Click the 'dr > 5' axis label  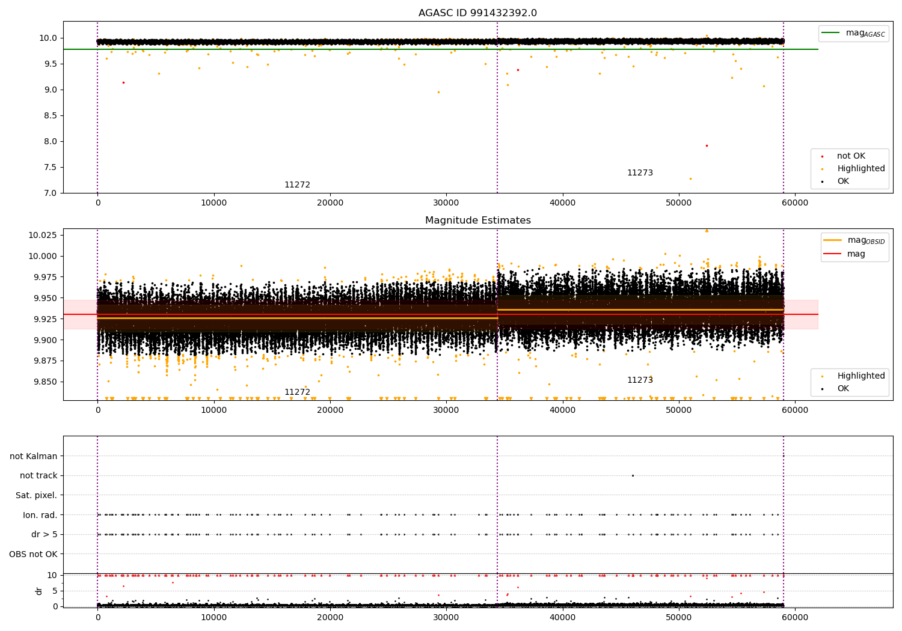44,534
